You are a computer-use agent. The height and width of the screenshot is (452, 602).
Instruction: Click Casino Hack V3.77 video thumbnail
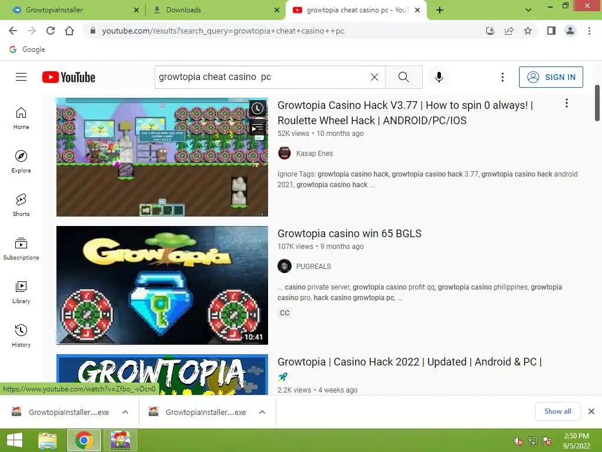[x=162, y=157]
